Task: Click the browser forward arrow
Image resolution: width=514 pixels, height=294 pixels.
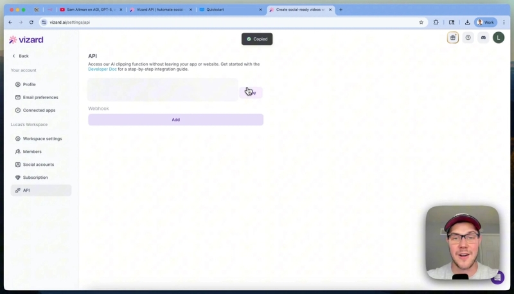Action: [x=21, y=23]
